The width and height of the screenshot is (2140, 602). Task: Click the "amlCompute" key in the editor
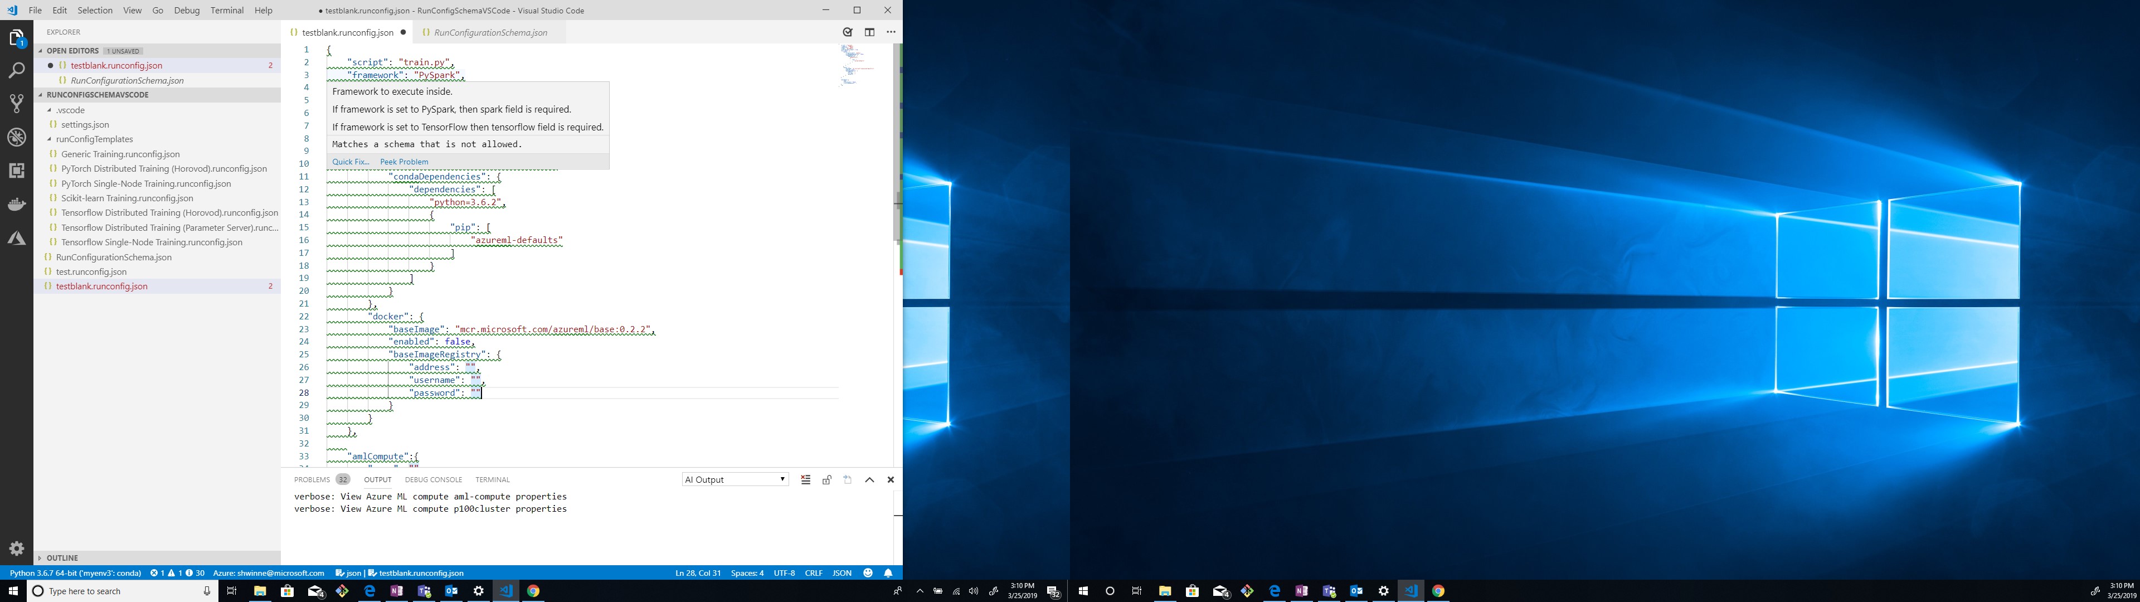coord(380,457)
